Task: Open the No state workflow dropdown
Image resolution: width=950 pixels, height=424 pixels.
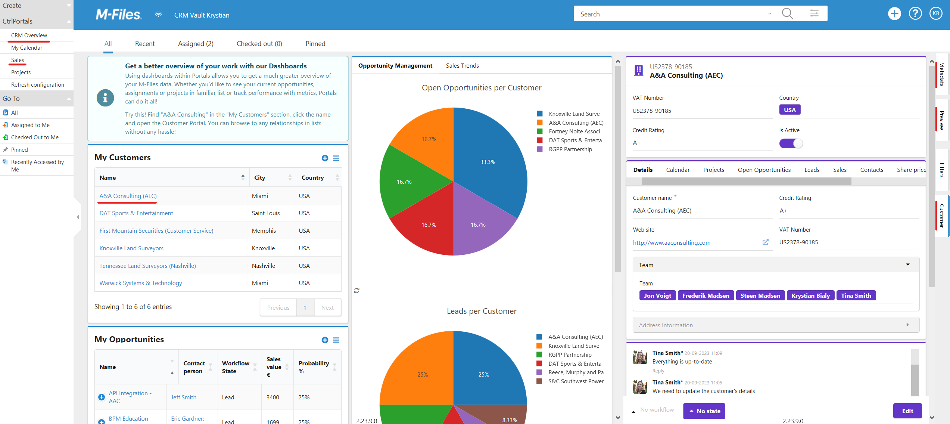Action: pos(704,411)
